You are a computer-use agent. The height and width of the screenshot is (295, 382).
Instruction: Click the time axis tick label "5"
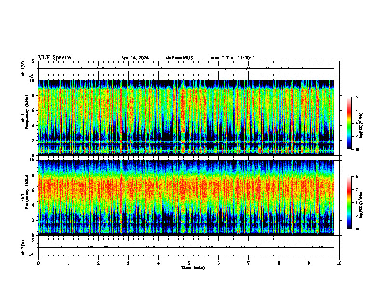189,263
